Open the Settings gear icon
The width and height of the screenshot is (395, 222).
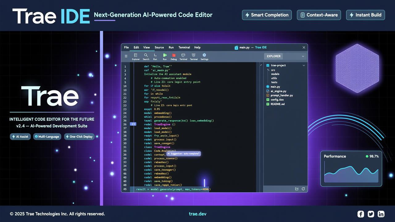pyautogui.click(x=204, y=56)
